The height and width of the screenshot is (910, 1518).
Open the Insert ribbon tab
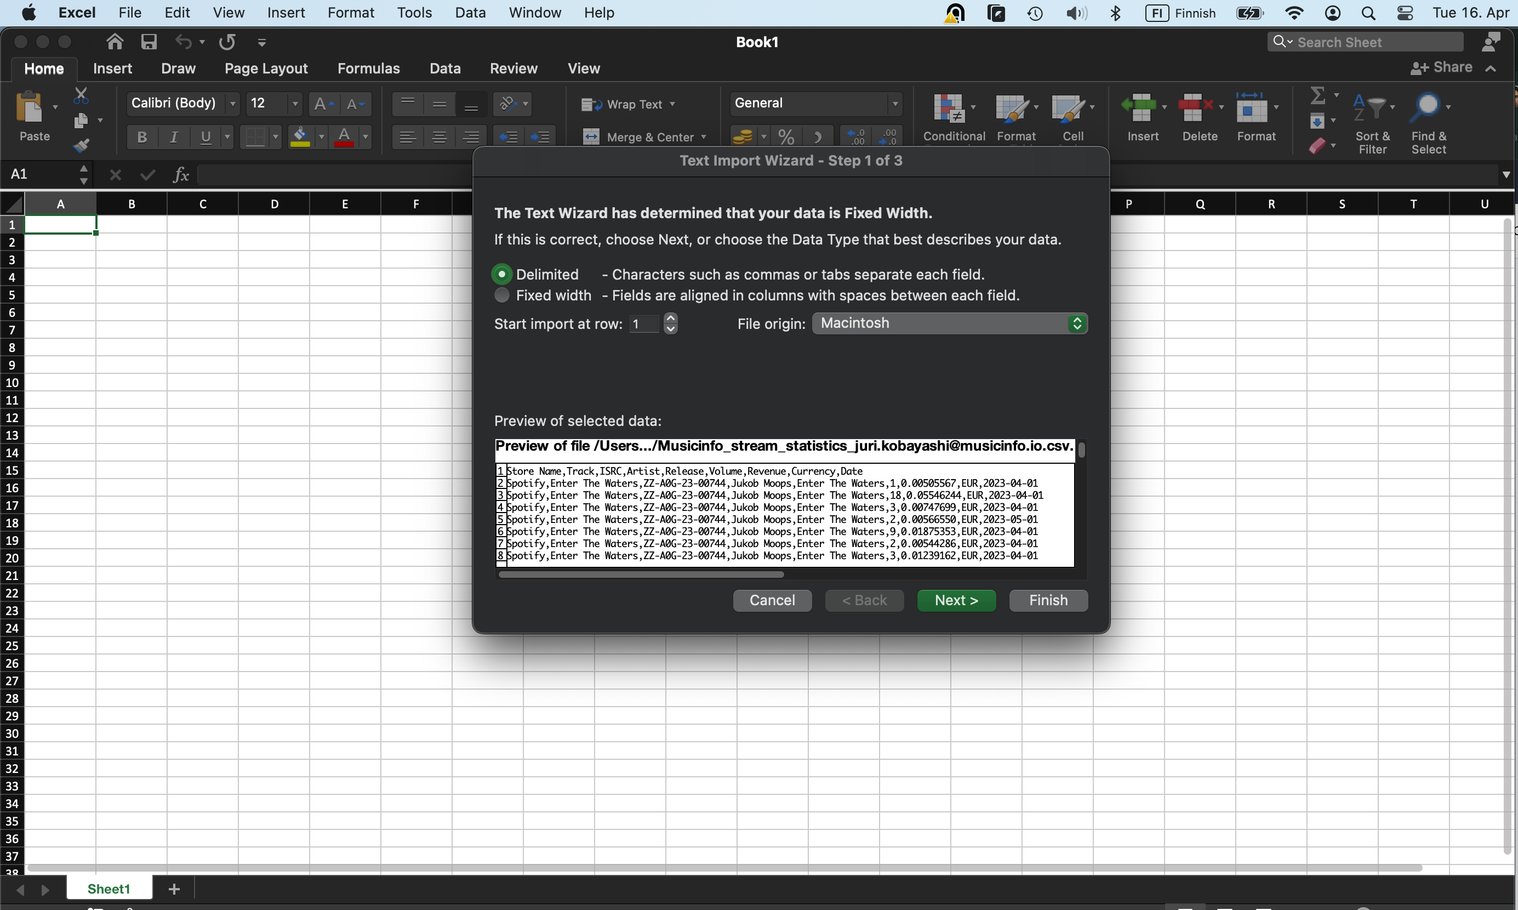point(113,68)
